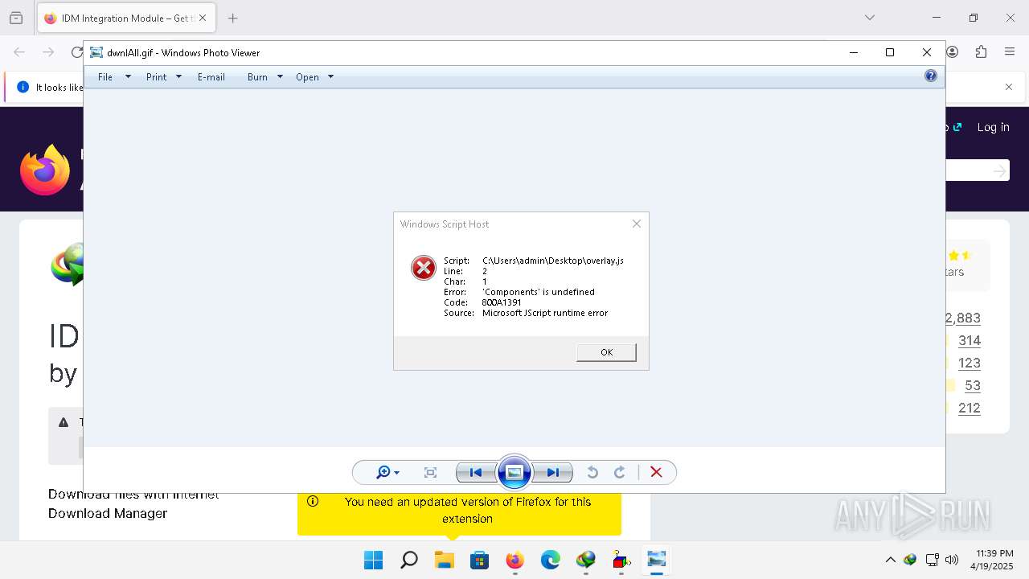Delete the image with red X
The height and width of the screenshot is (579, 1029).
[656, 473]
